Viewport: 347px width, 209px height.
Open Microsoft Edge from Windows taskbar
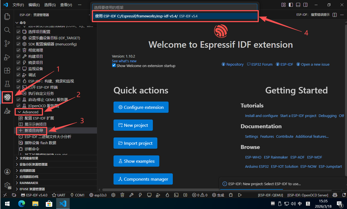[21, 203]
